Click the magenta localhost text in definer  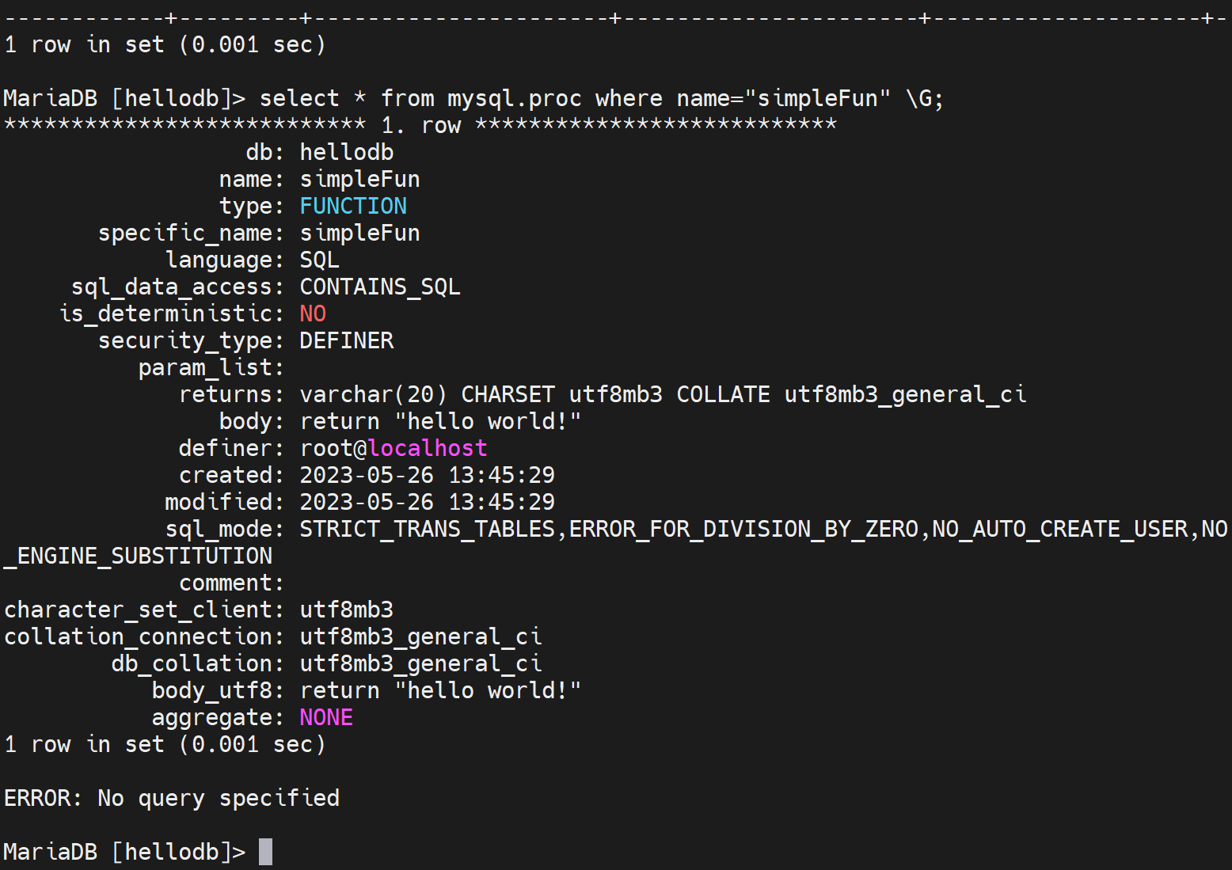click(428, 448)
